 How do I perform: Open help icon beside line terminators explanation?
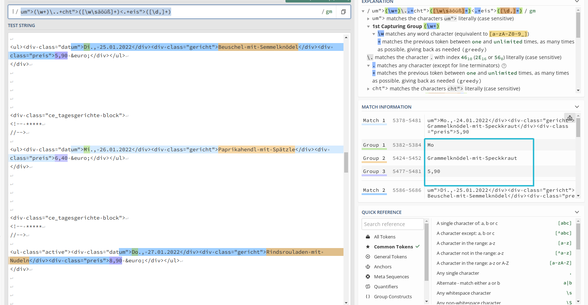point(504,66)
